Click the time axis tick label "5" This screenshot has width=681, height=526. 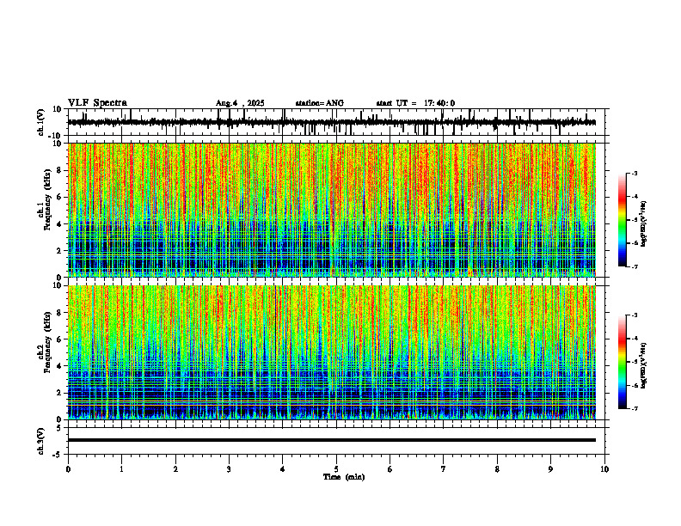click(x=336, y=469)
